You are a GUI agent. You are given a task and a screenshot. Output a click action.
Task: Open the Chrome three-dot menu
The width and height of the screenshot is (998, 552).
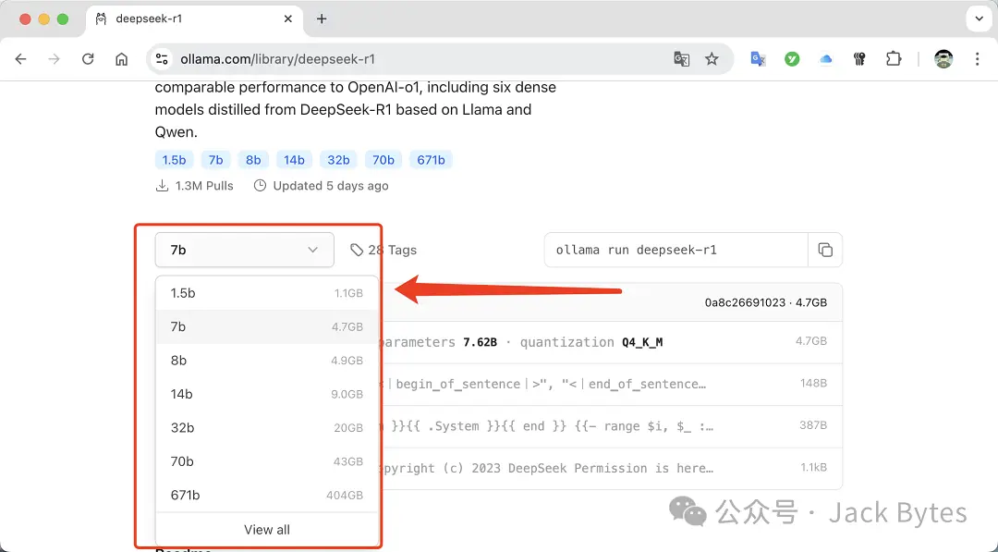(977, 58)
